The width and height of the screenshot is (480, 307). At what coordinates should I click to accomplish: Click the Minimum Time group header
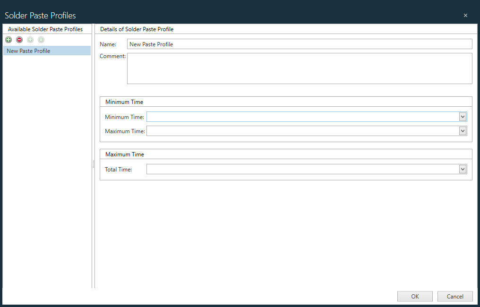(124, 102)
